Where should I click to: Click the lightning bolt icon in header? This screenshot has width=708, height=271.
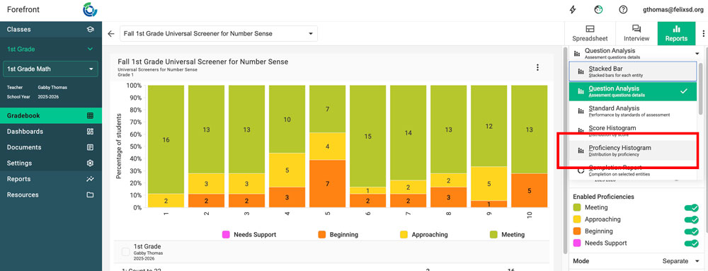coord(573,9)
